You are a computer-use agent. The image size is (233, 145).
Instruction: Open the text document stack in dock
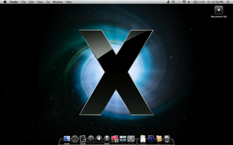point(143,138)
